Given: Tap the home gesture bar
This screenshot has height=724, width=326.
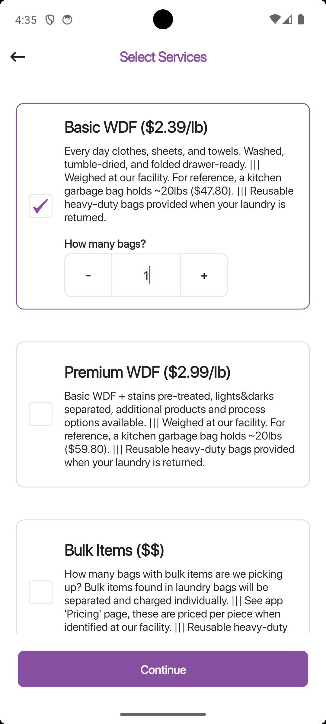Looking at the screenshot, I should [163, 714].
